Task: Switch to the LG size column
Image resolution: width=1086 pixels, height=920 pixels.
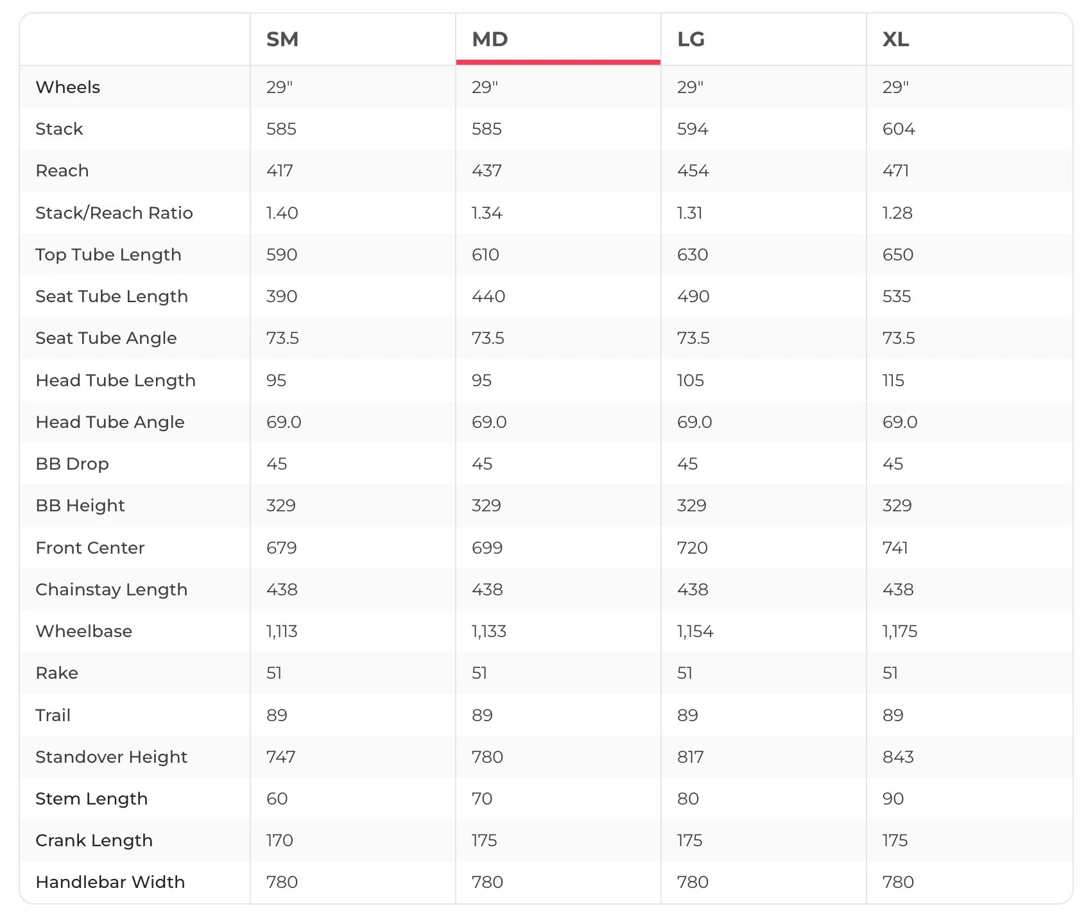Action: click(x=691, y=39)
